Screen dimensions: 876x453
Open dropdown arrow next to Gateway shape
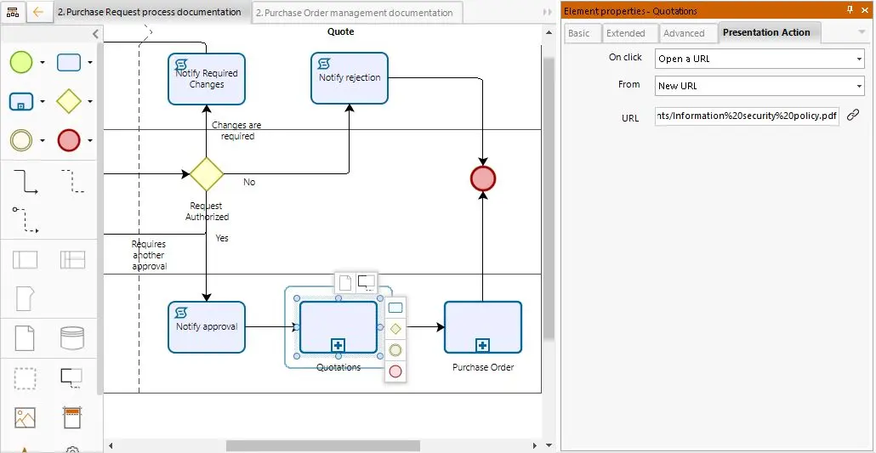(90, 102)
